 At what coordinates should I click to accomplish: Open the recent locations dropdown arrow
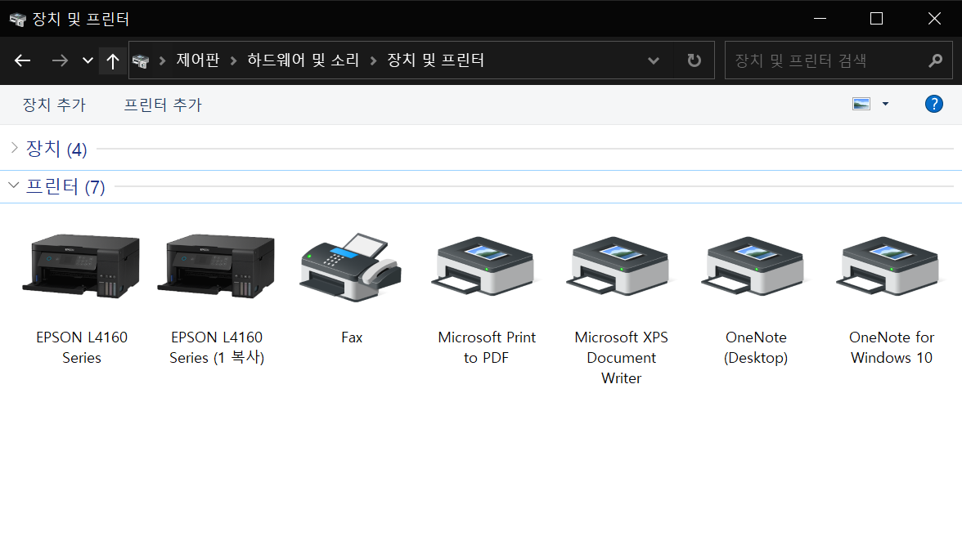coord(88,60)
